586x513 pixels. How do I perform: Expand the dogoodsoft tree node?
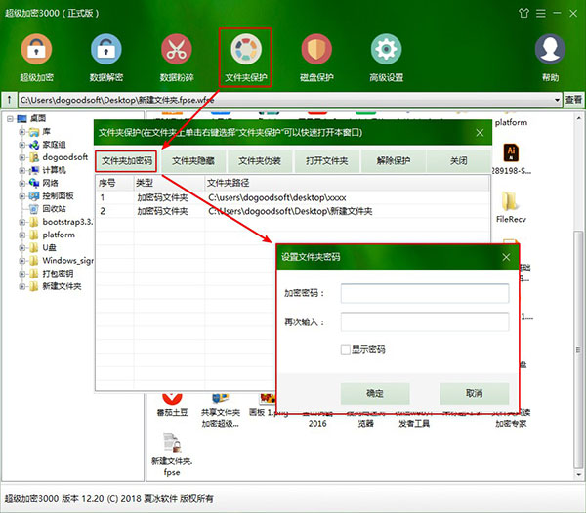click(x=22, y=157)
